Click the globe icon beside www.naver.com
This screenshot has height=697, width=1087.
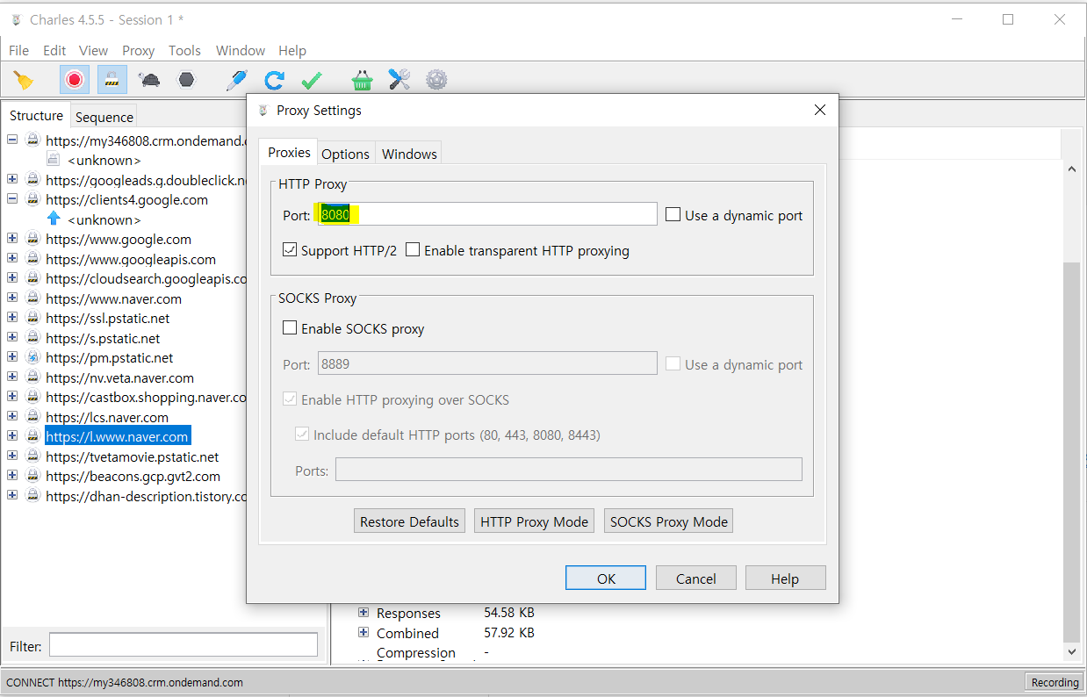tap(32, 298)
